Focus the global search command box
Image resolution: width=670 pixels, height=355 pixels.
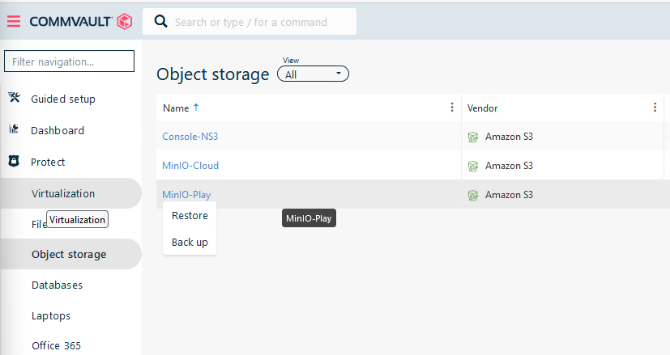click(x=251, y=22)
